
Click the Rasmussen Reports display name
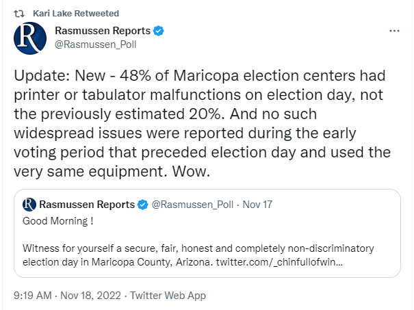[x=101, y=31]
